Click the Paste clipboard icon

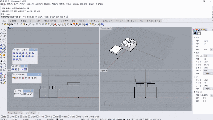pos(24,24)
